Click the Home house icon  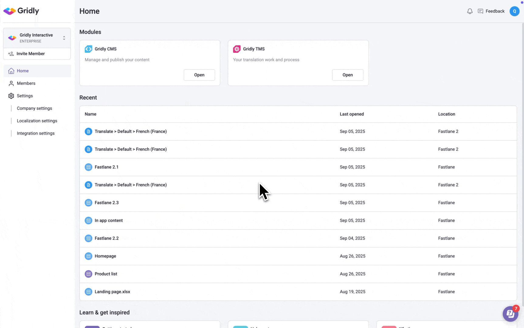[x=11, y=71]
